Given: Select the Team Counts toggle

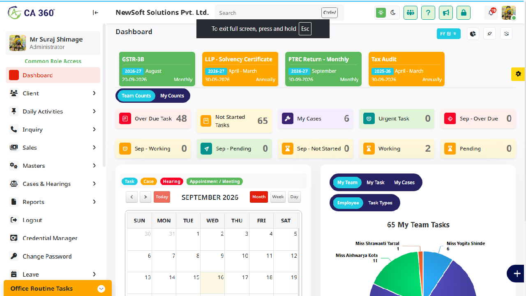Looking at the screenshot, I should coord(136,96).
